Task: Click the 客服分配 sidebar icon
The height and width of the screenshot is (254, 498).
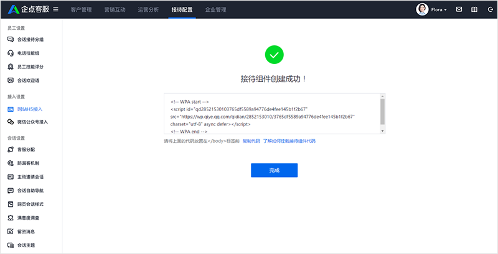Action: (x=11, y=150)
